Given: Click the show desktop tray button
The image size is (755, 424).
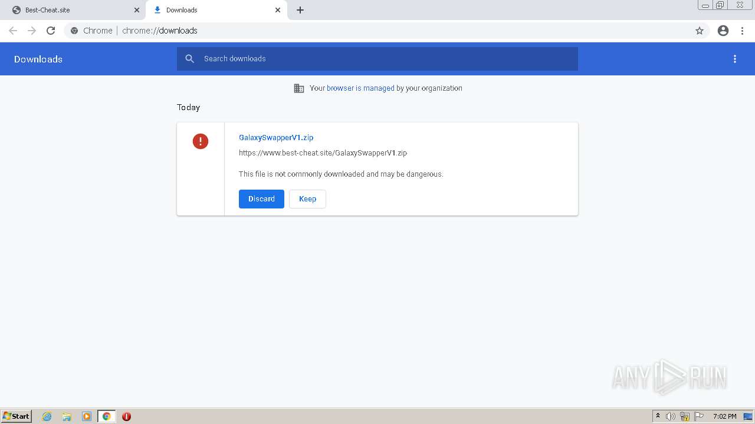Looking at the screenshot, I should (x=748, y=416).
